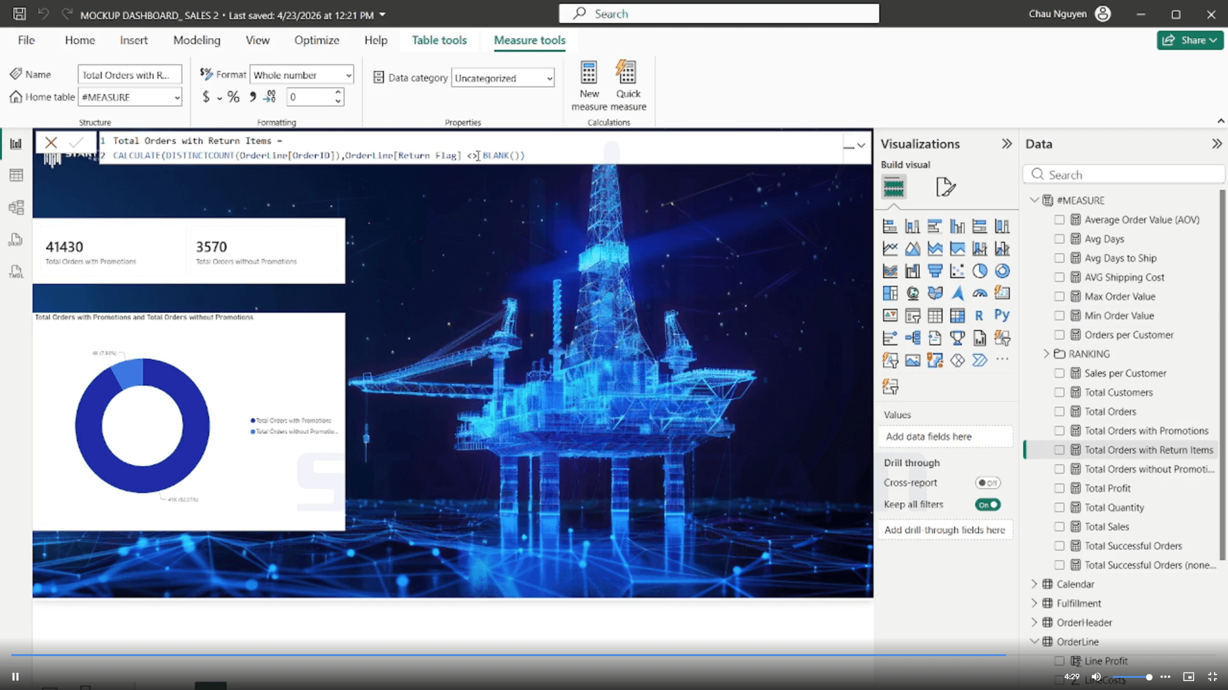Turn off Keep all filters switch
Viewport: 1228px width, 690px height.
(987, 505)
